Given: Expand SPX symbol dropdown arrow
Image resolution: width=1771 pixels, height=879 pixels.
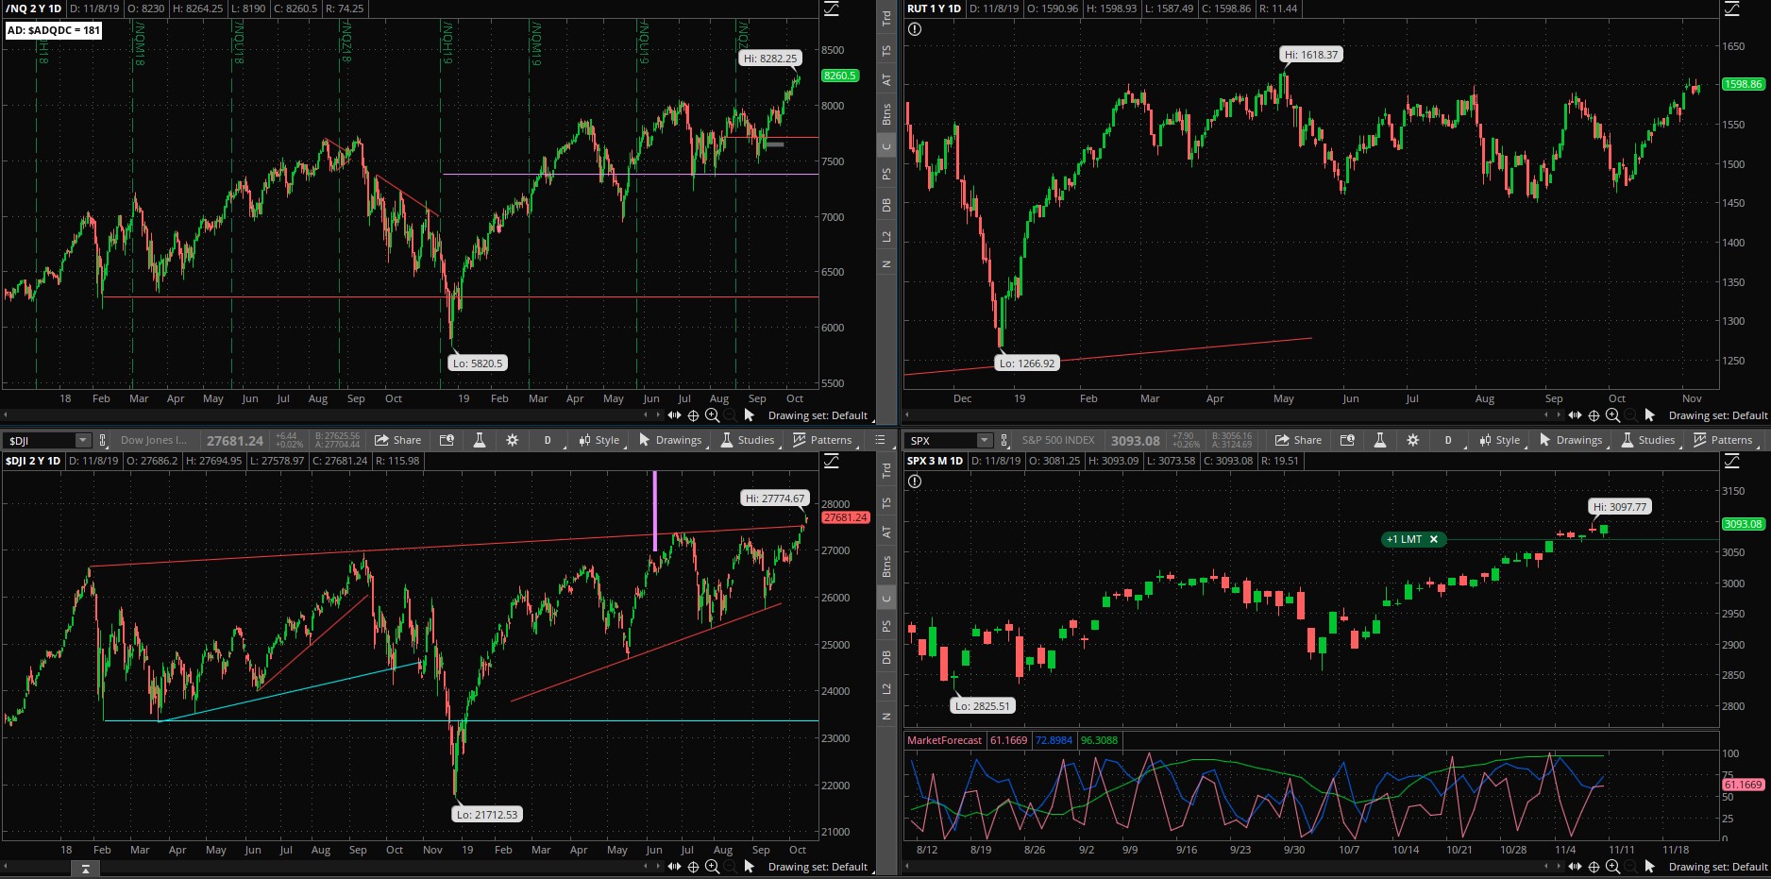Looking at the screenshot, I should [984, 440].
